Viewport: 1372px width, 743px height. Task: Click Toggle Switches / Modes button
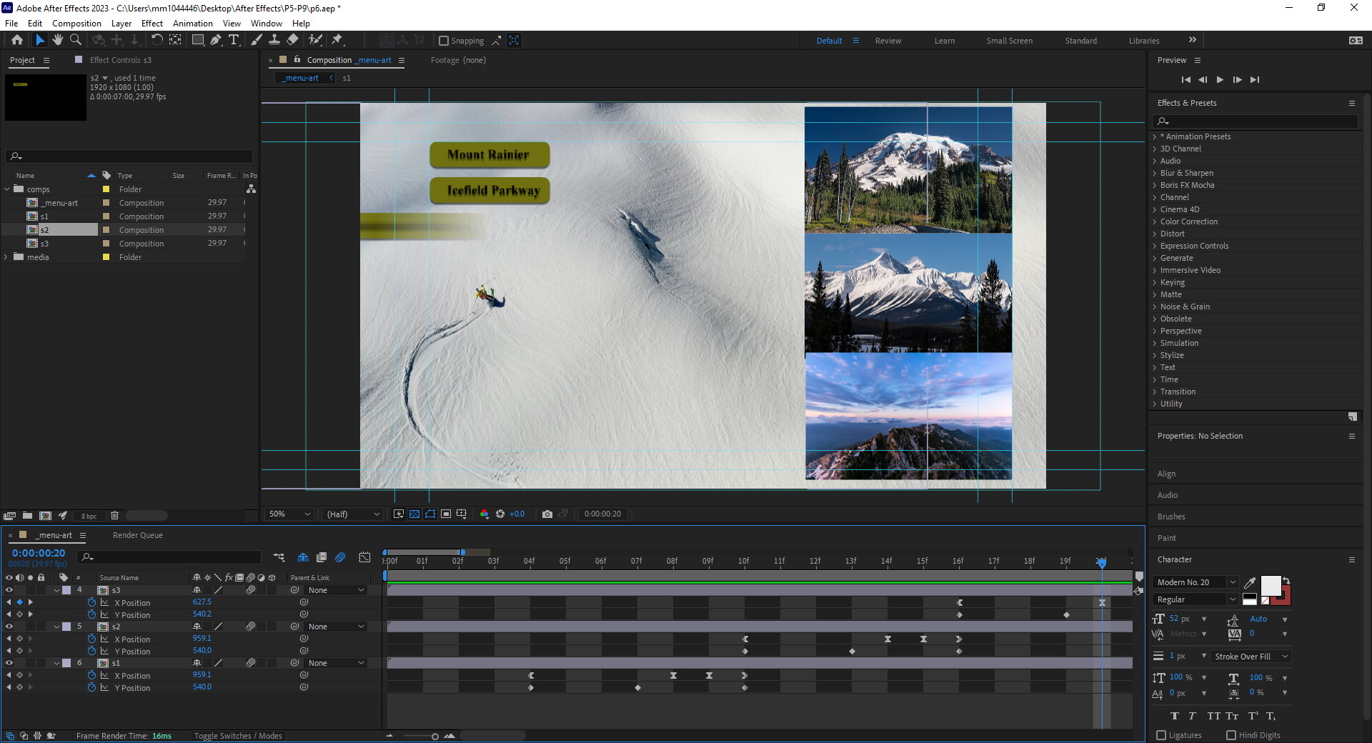(237, 735)
